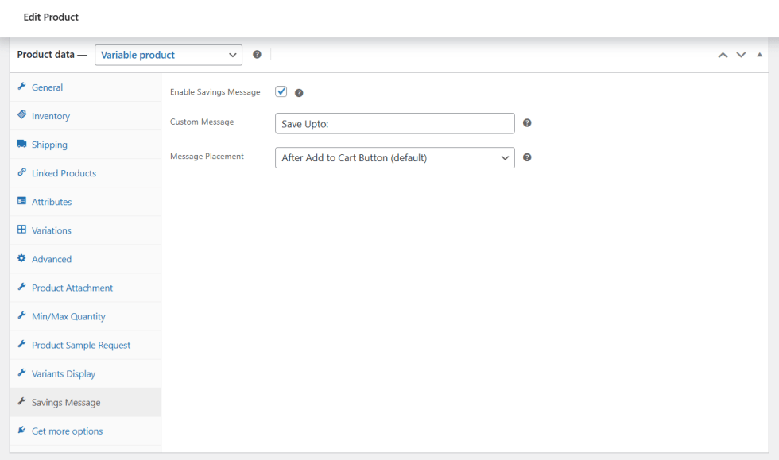Click help icon beside Message Placement dropdown
This screenshot has height=460, width=779.
tap(527, 157)
